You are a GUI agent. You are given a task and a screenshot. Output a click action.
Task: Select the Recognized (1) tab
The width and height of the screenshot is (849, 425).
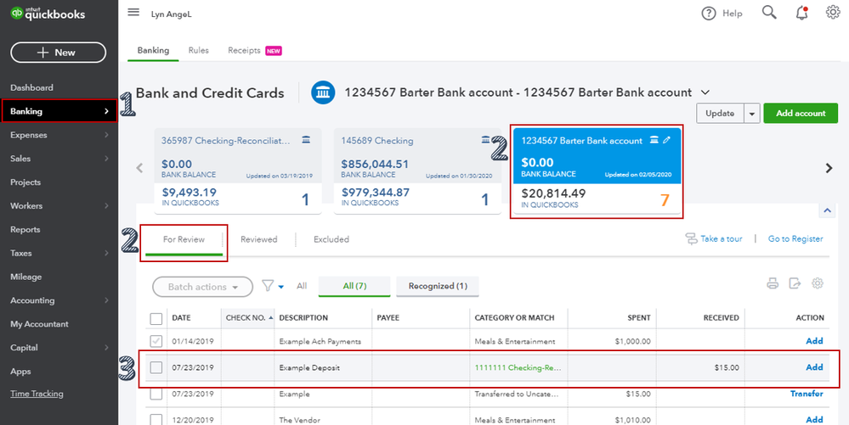pyautogui.click(x=438, y=287)
